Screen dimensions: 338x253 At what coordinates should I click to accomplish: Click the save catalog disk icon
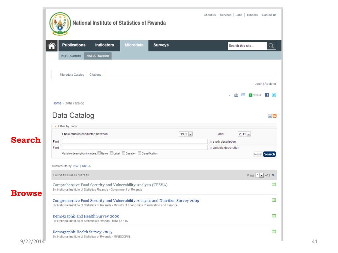tap(270, 116)
